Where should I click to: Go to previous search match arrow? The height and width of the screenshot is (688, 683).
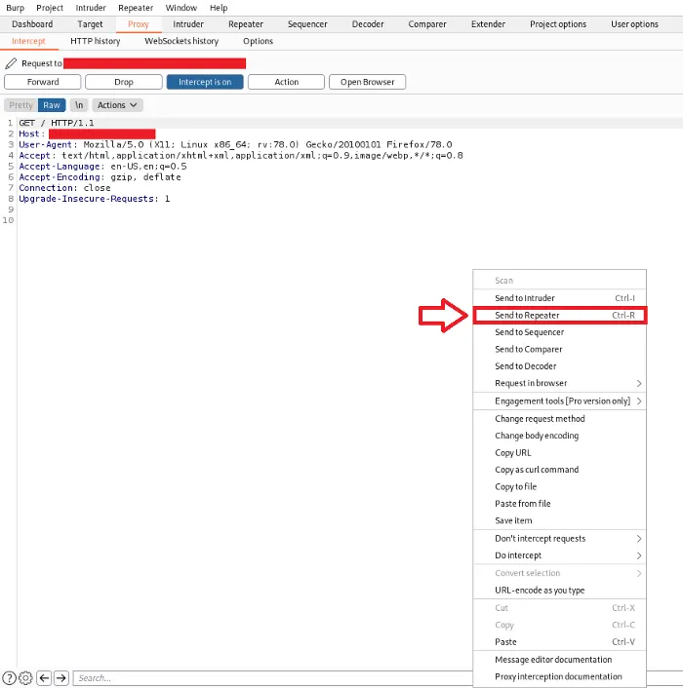click(44, 678)
